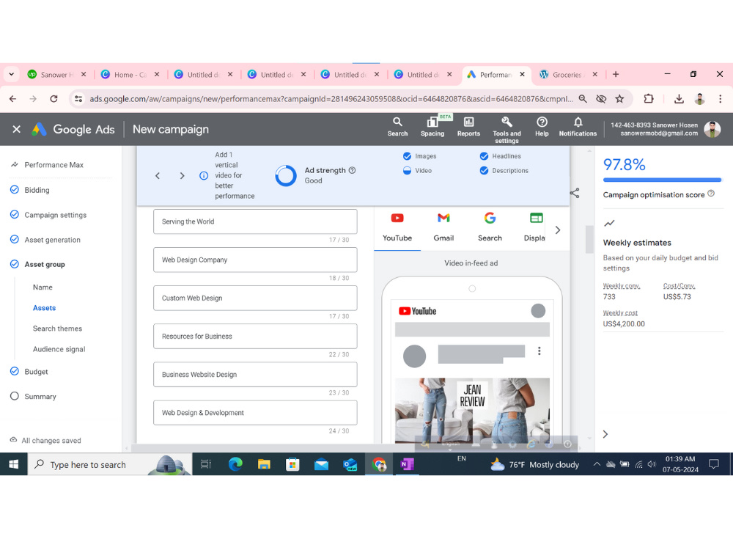
Task: Close the New campaign editor with the X icon
Action: coord(16,129)
